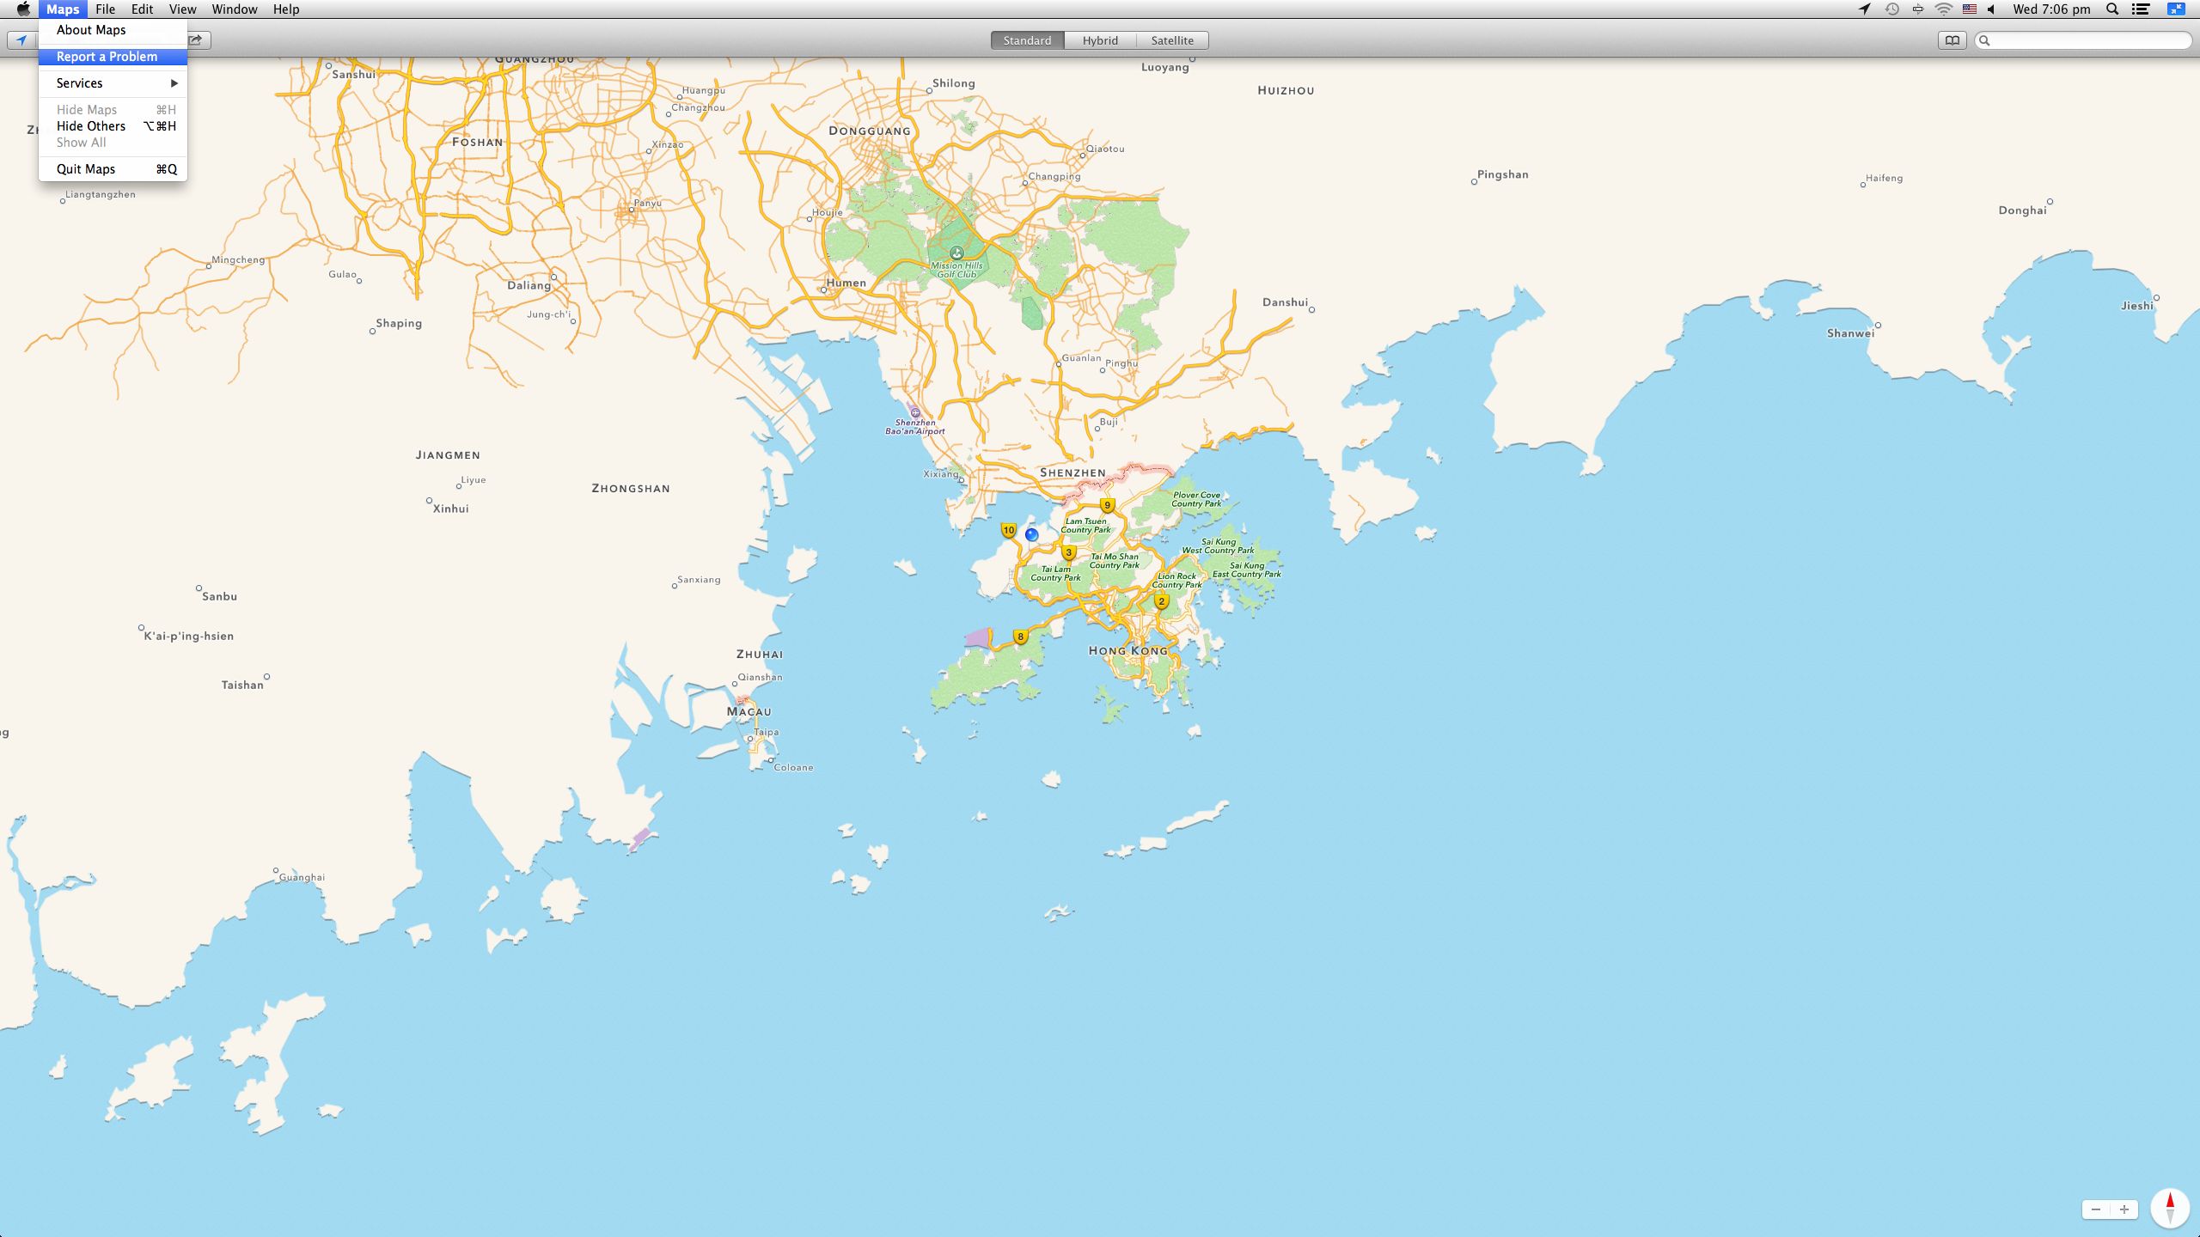The image size is (2200, 1237).
Task: Open the Apple menu
Action: point(23,9)
